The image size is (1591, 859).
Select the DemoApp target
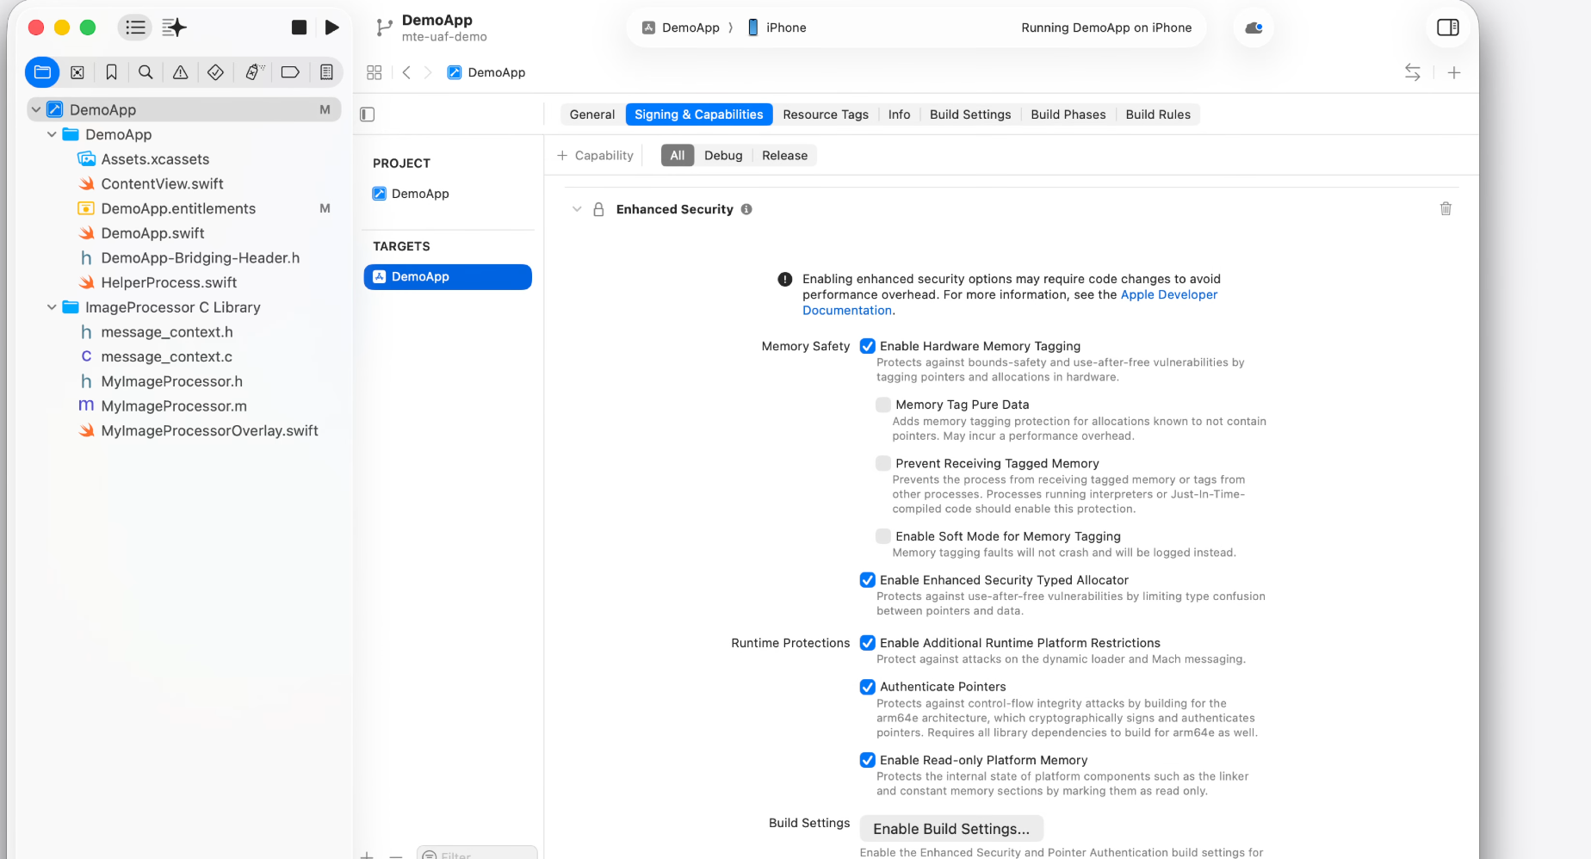coord(448,276)
